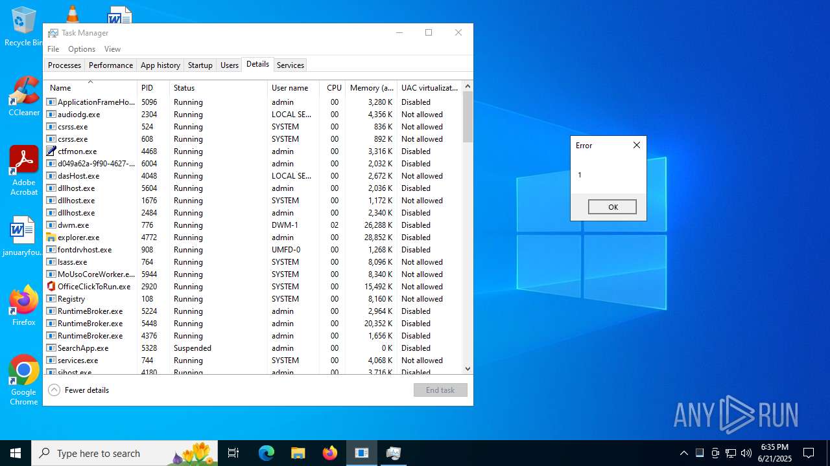Click the ctfmon.exe process icon
Viewport: 830px width, 466px height.
[x=51, y=151]
